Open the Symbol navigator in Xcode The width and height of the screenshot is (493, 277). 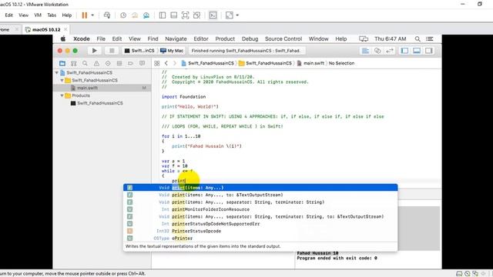click(74, 63)
